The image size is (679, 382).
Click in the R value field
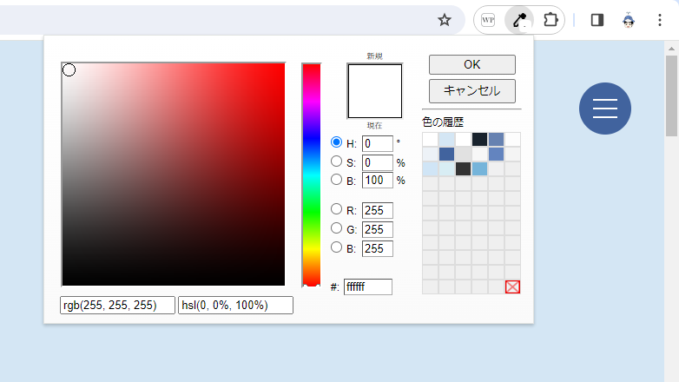coord(378,210)
